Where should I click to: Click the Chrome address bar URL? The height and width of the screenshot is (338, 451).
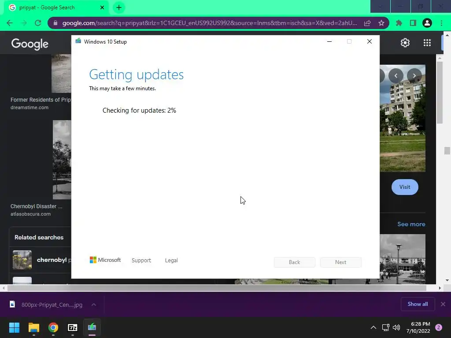[210, 23]
